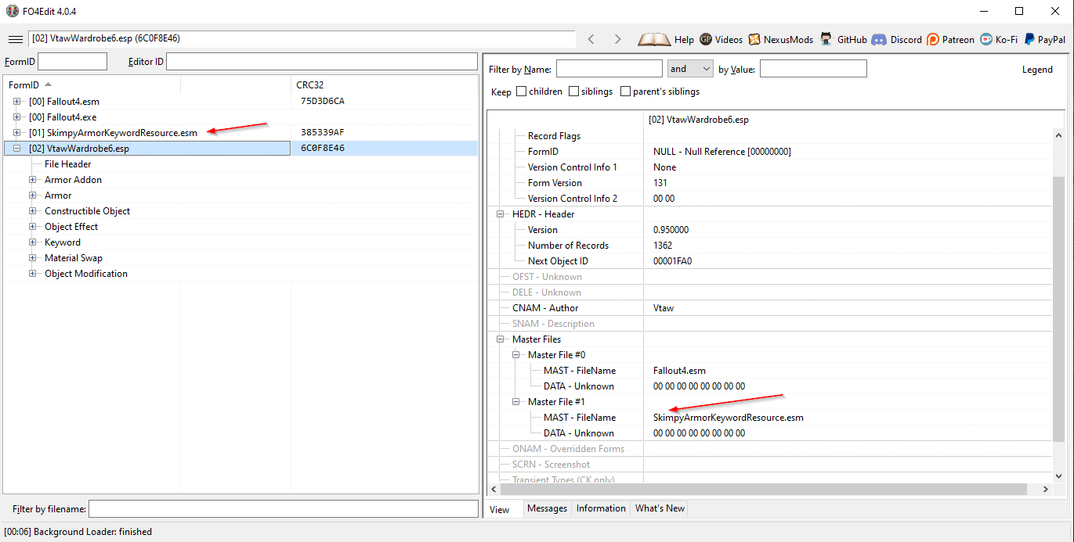
Task: Click the record path address field
Action: (302, 38)
